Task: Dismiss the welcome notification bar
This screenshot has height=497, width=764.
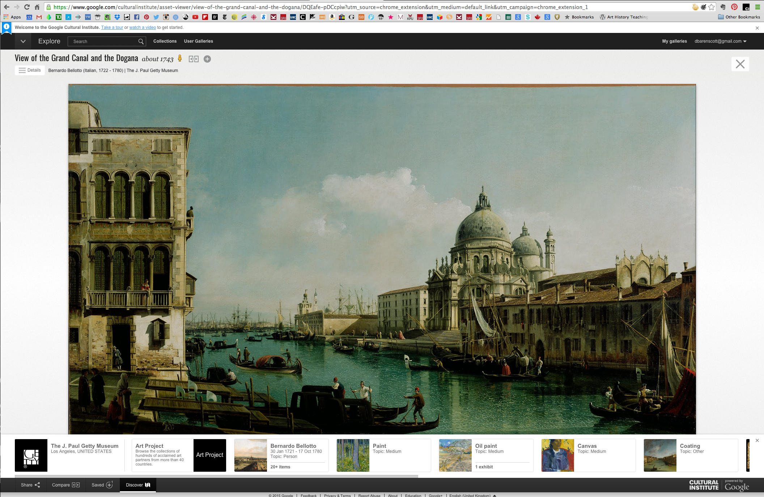Action: point(757,28)
